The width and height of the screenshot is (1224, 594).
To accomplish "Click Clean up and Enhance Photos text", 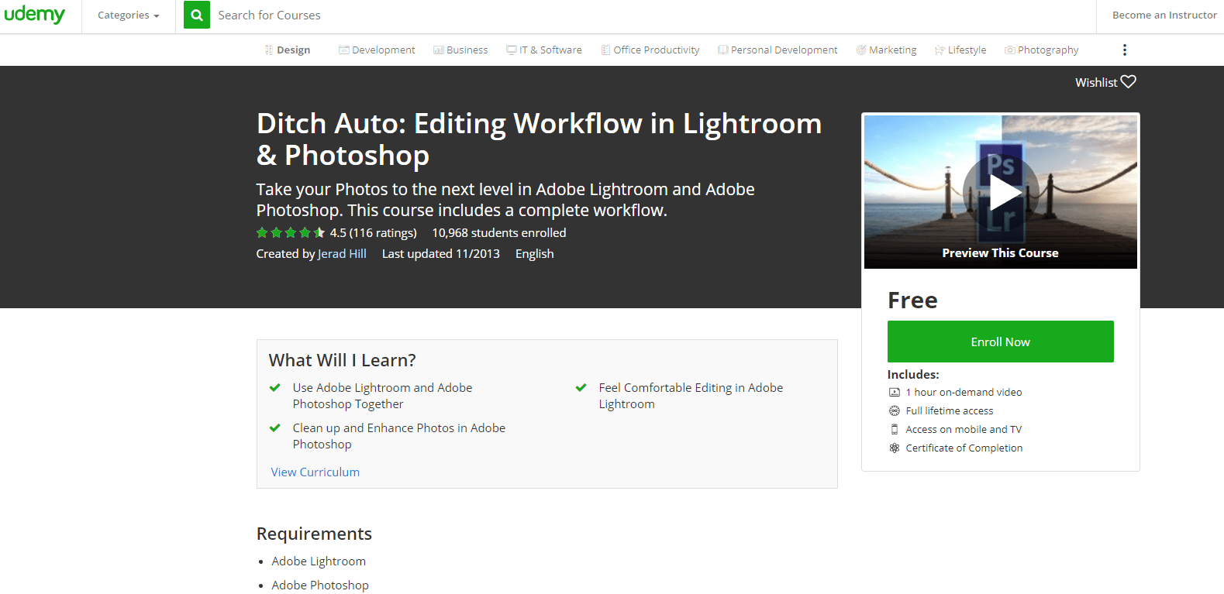I will (x=398, y=436).
